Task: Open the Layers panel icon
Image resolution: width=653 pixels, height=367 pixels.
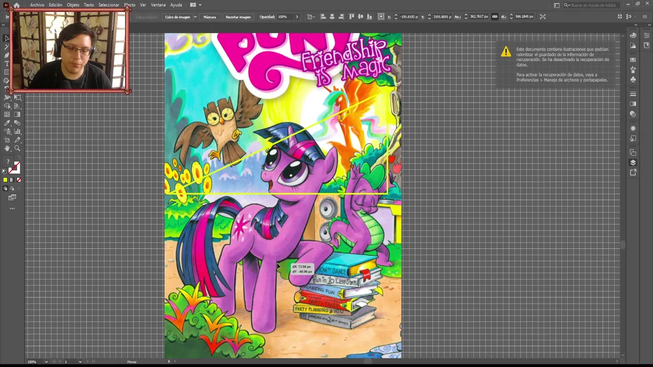Action: coord(633,163)
